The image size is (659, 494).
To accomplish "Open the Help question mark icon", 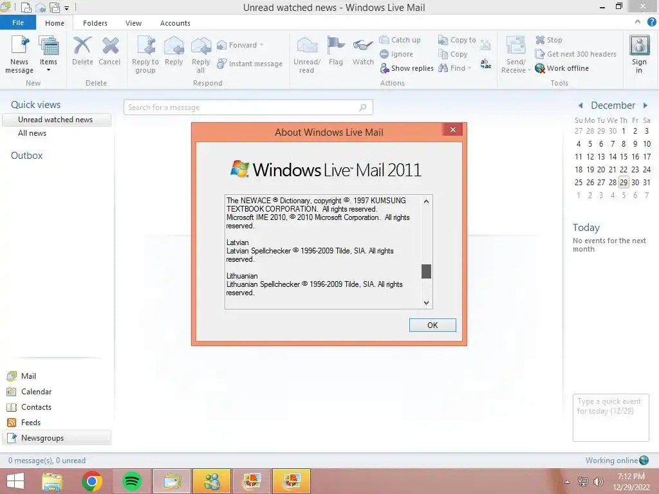I will click(651, 22).
